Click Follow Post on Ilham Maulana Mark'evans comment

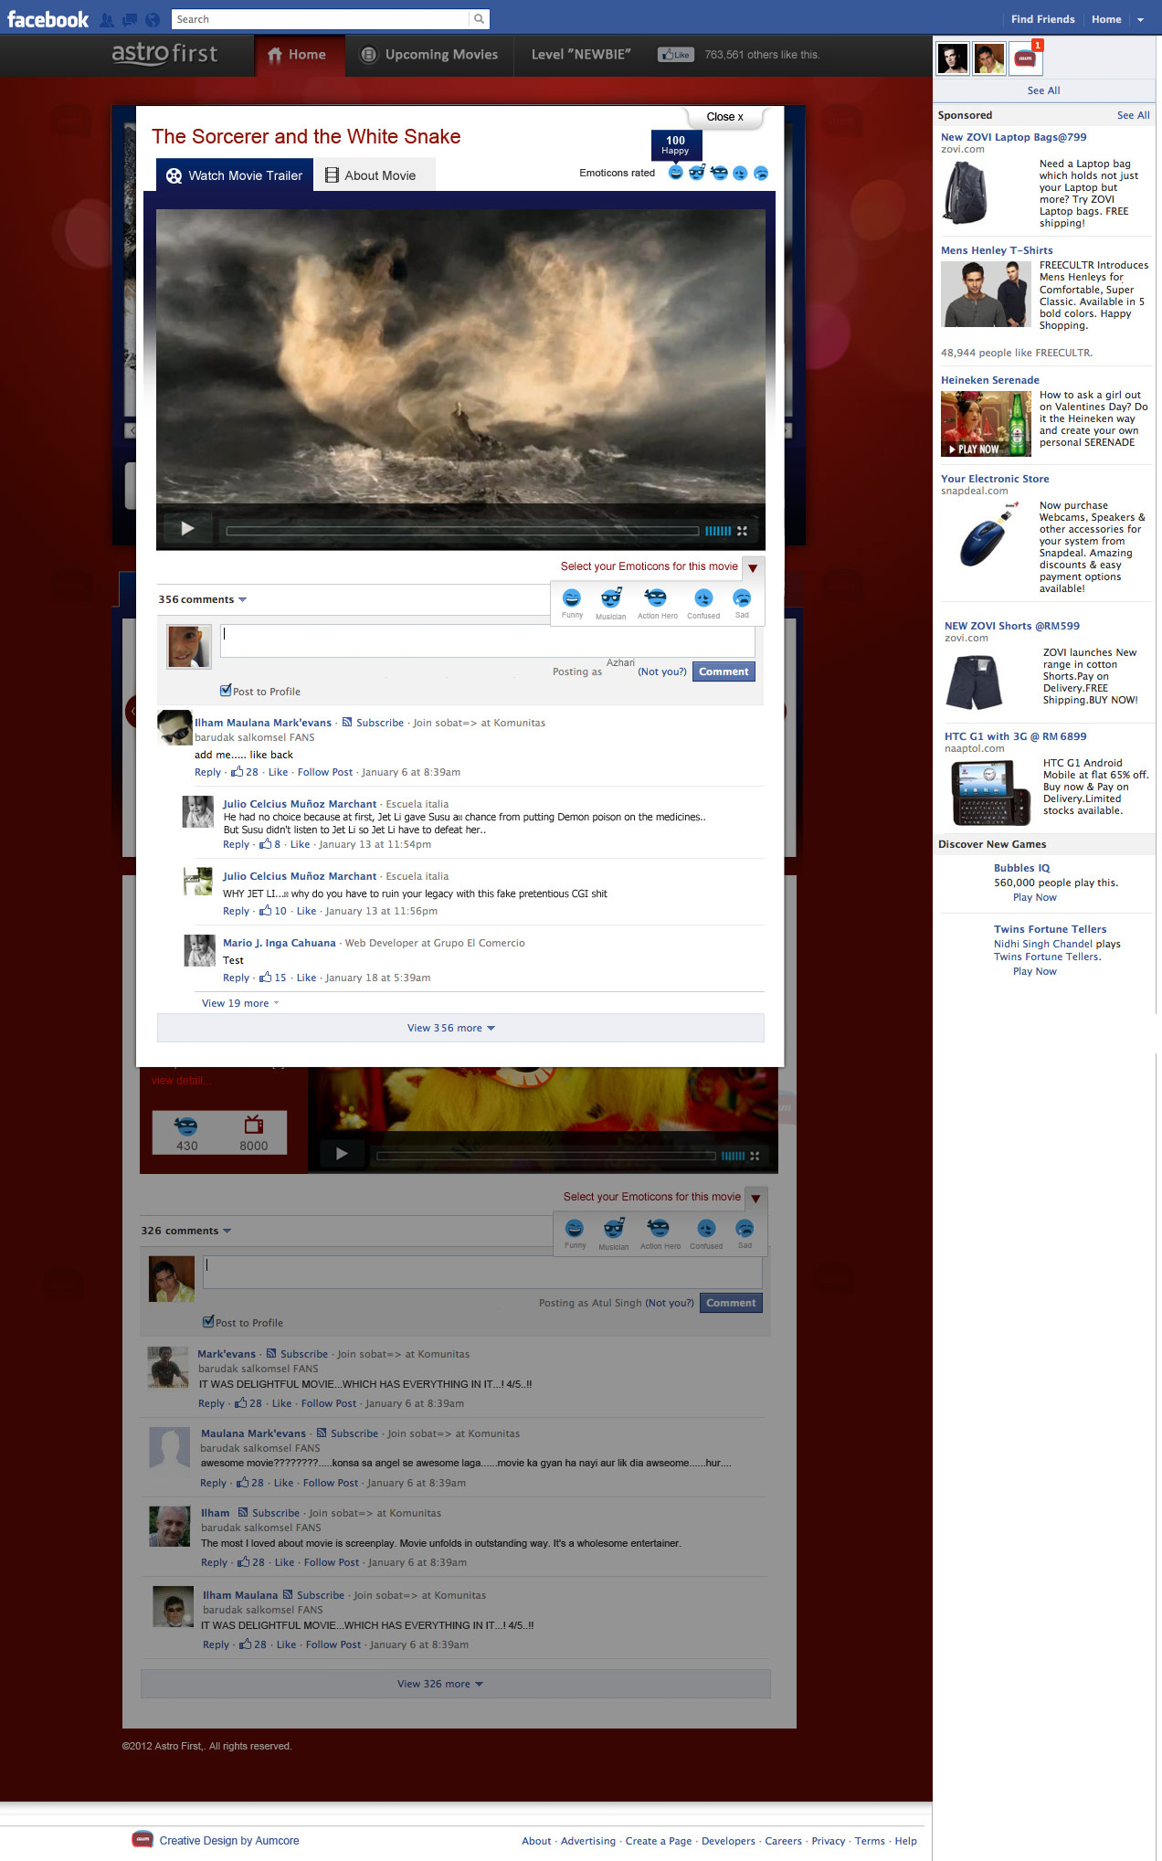(325, 772)
